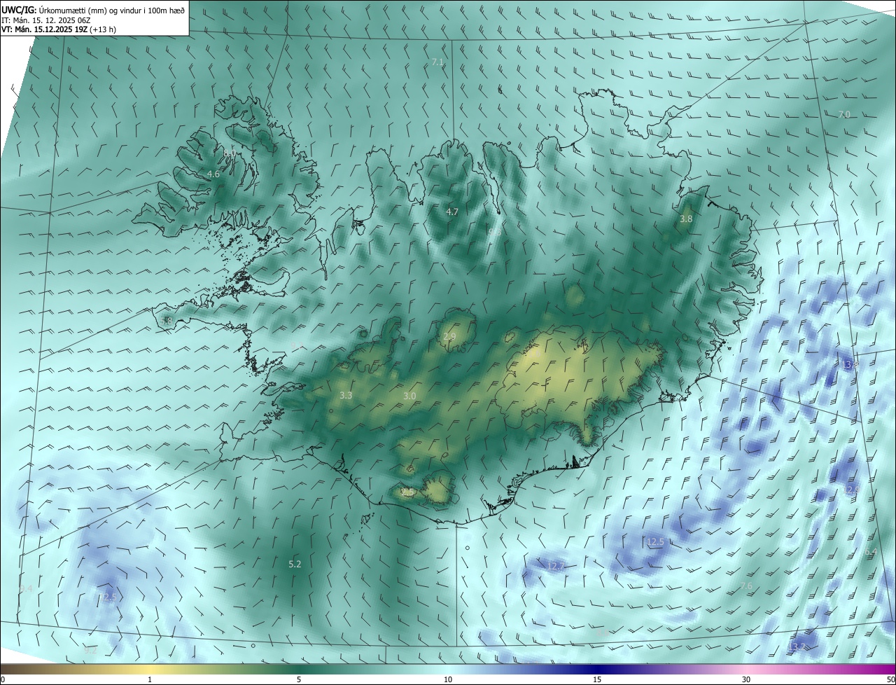
Task: Click the 3.8 value label in east Iceland
Action: pos(686,219)
